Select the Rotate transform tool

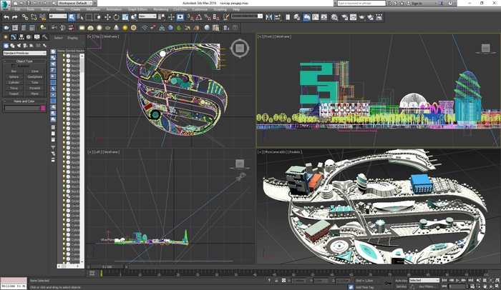[115, 16]
